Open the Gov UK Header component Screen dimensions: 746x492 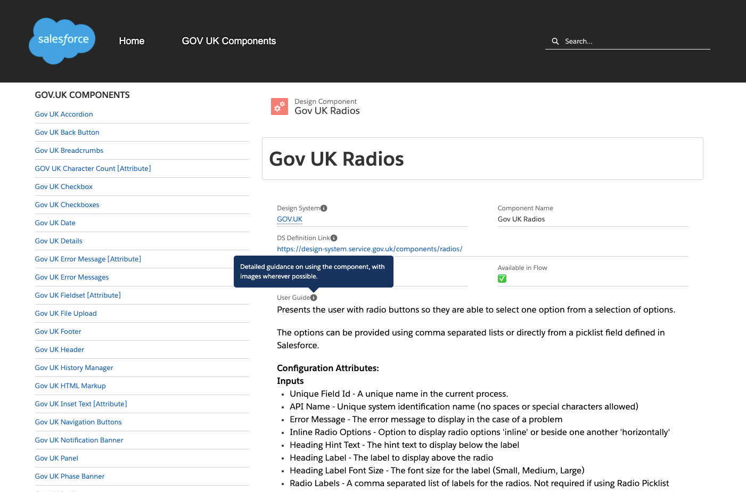point(59,349)
